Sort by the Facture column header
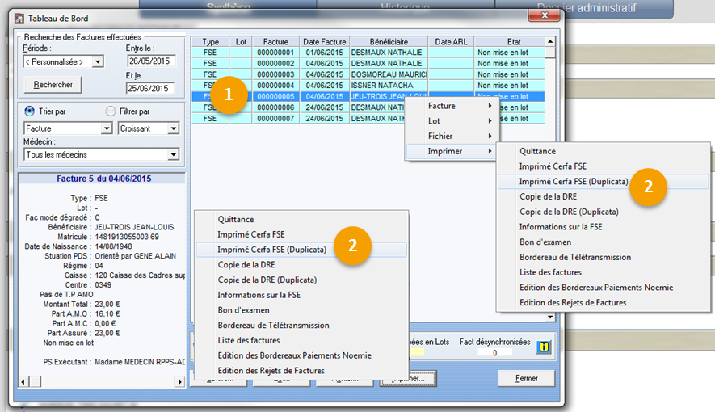Viewport: 715px width, 412px height. [x=275, y=41]
